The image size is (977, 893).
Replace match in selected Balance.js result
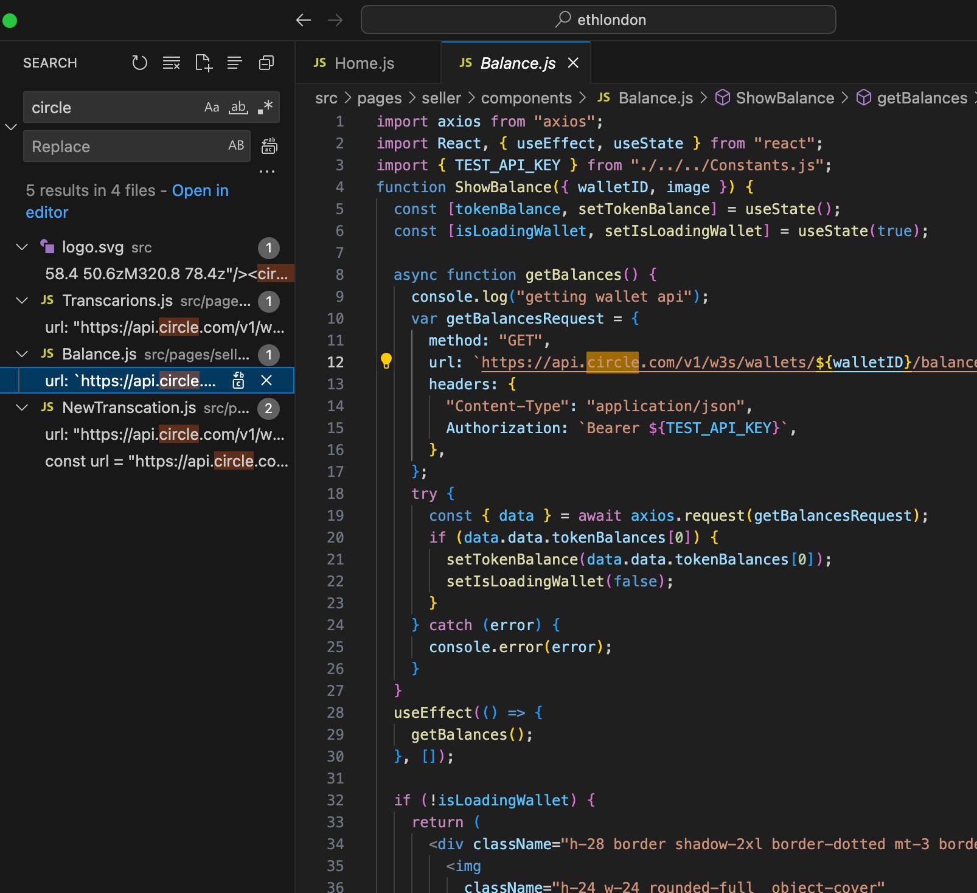pos(238,381)
